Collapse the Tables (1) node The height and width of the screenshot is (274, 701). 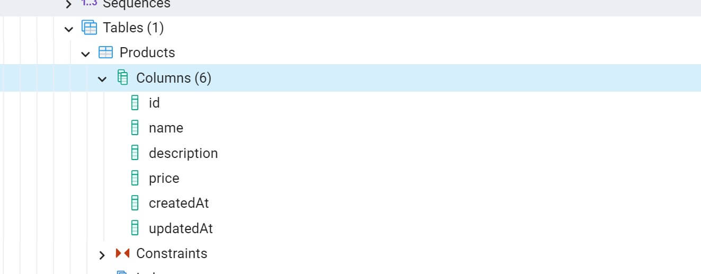click(x=68, y=29)
